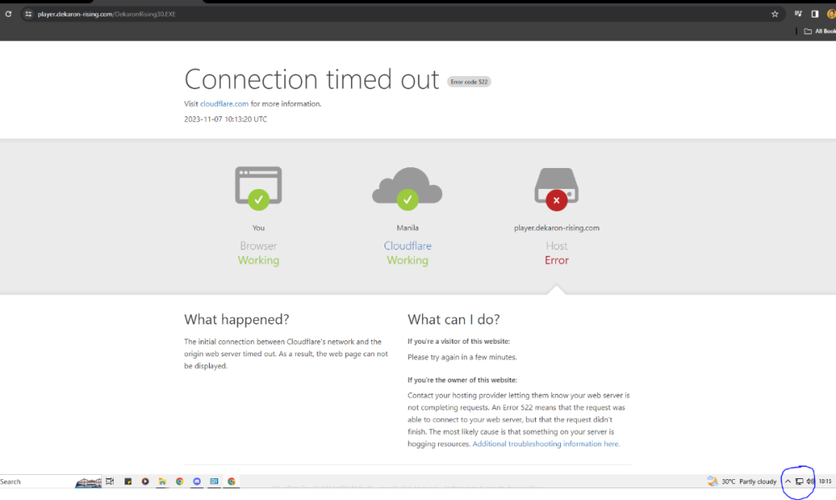The height and width of the screenshot is (500, 836).
Task: Click the Connection timed out heading
Action: tap(311, 79)
